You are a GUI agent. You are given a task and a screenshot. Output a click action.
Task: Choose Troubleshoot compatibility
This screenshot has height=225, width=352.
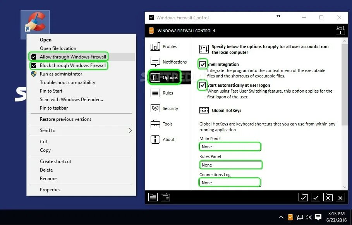coord(81,82)
